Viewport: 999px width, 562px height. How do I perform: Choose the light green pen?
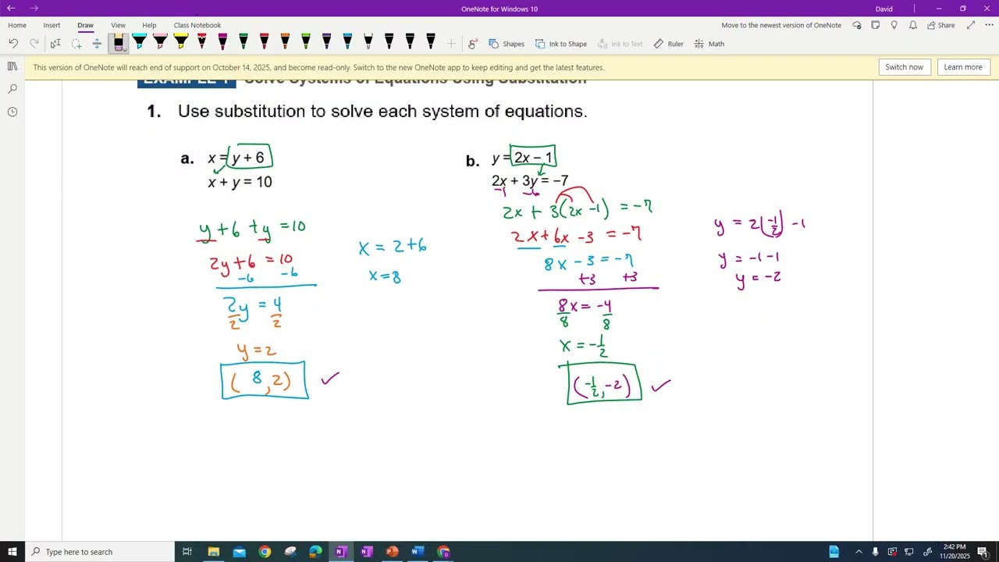(306, 41)
